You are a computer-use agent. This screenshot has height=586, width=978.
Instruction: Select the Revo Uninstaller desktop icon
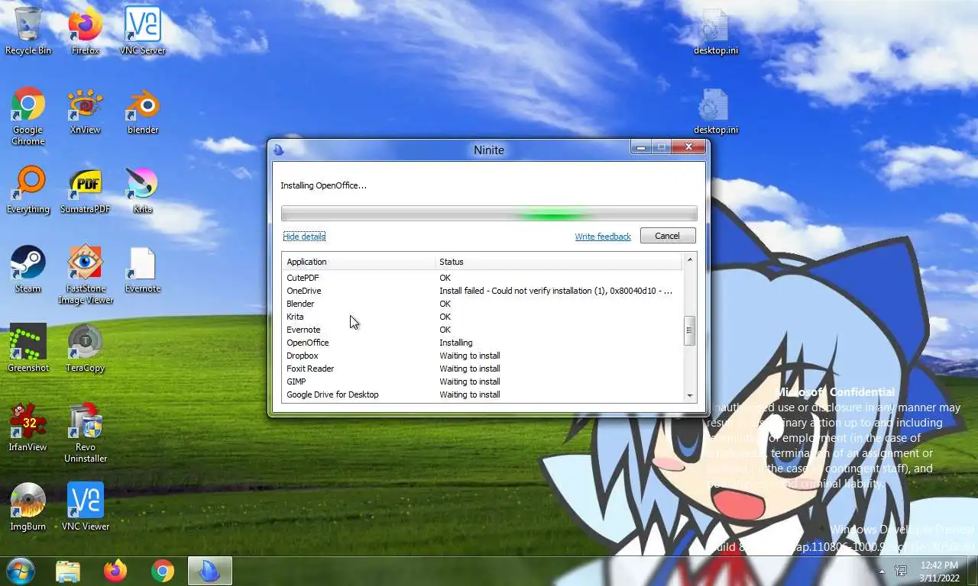pyautogui.click(x=86, y=433)
